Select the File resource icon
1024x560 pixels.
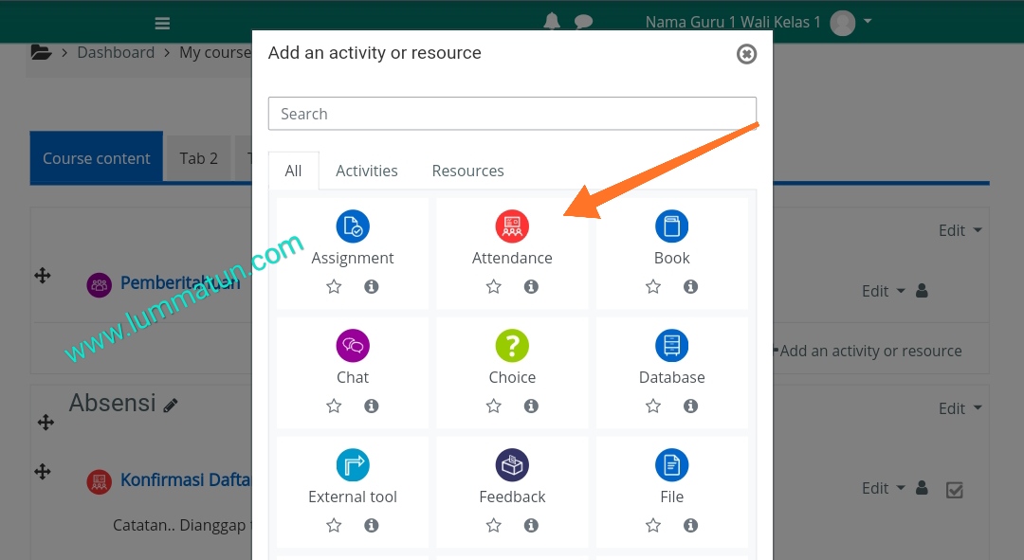click(x=671, y=465)
